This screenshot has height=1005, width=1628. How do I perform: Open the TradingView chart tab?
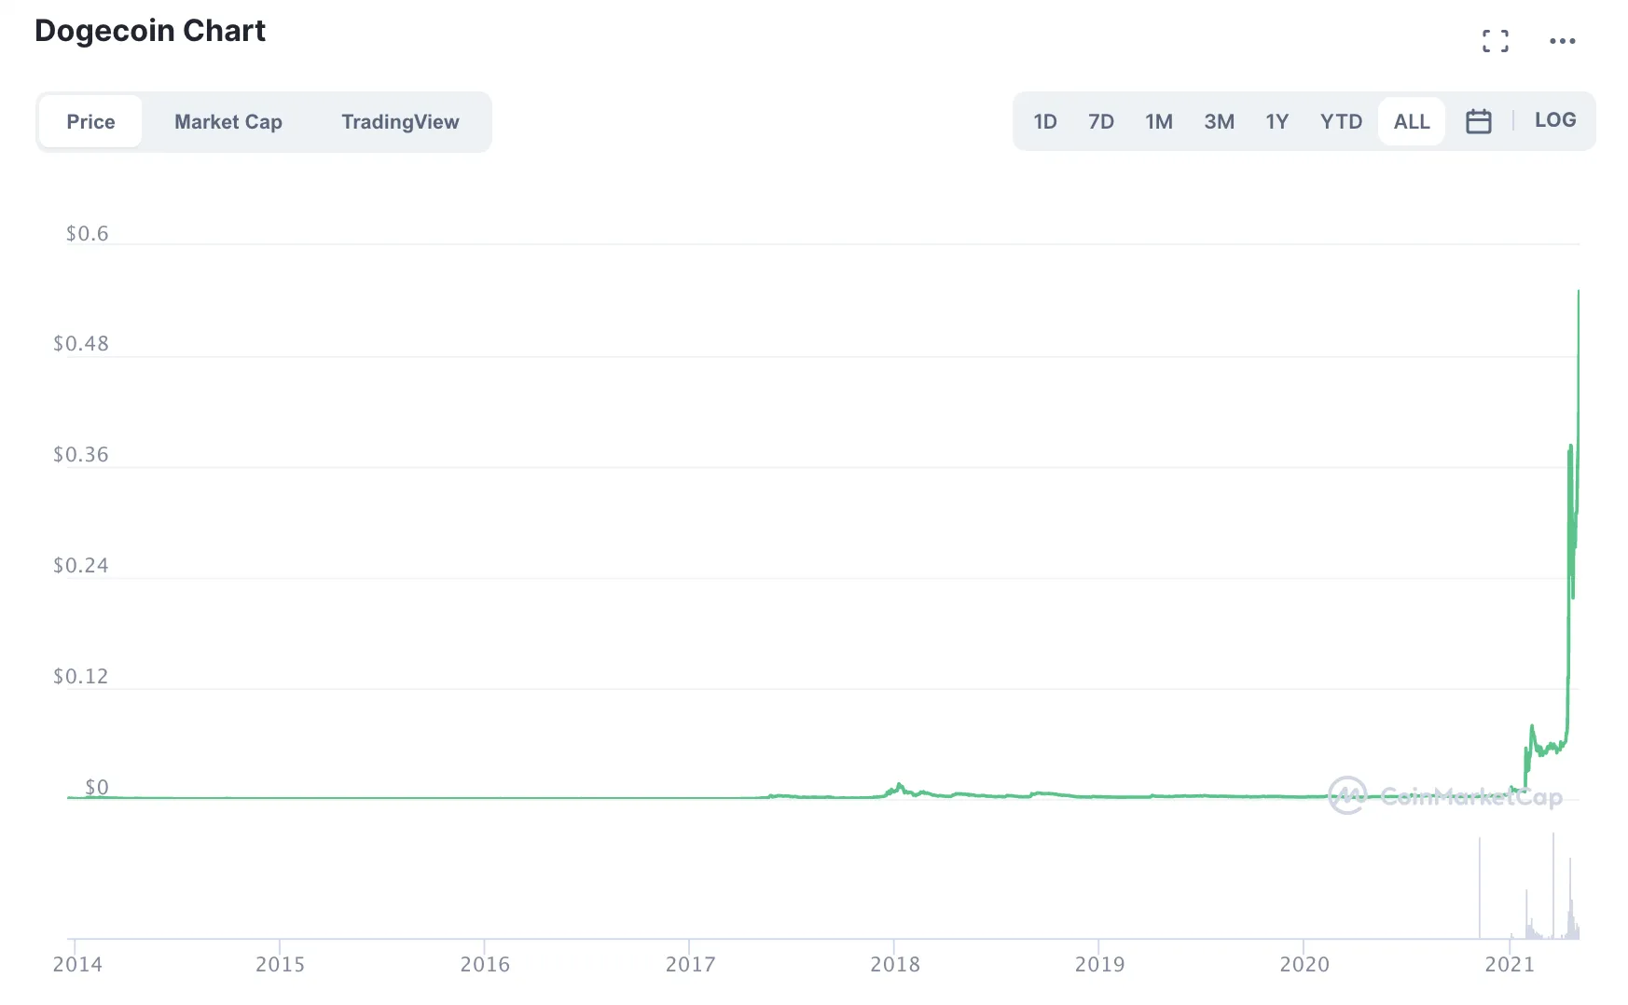[x=400, y=122]
